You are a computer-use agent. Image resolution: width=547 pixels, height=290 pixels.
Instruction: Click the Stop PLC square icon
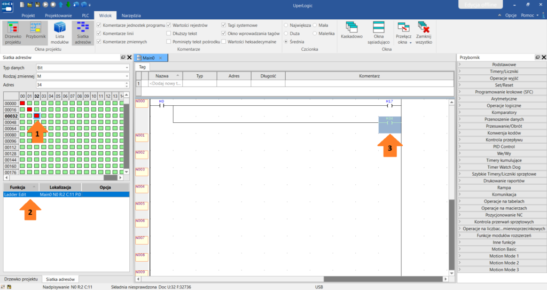[53, 4]
